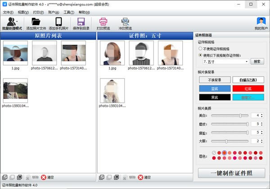Click select-all icon under ID photo panel

(x=102, y=177)
